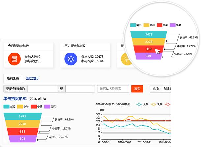Click the red calendar icon for today's participation
Image resolution: width=201 pixels, height=147 pixels.
pos(14,59)
